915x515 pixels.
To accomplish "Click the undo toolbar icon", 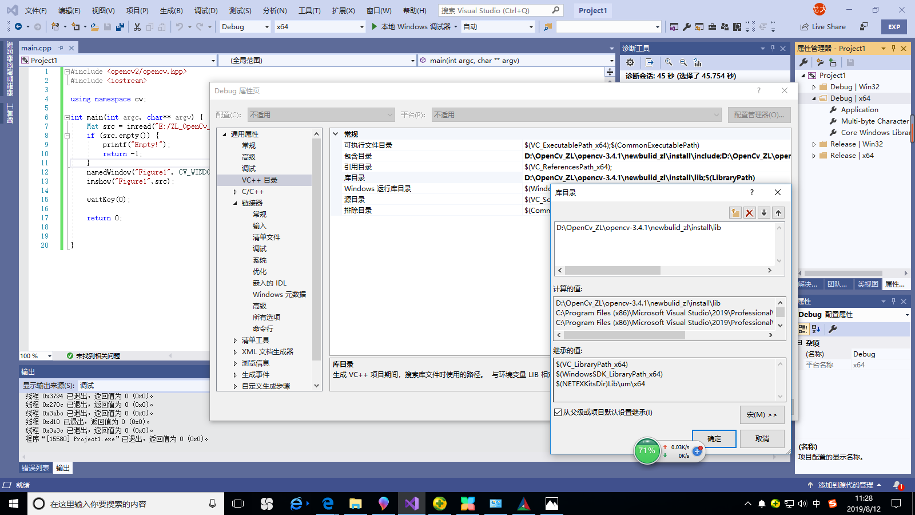I will [x=180, y=26].
